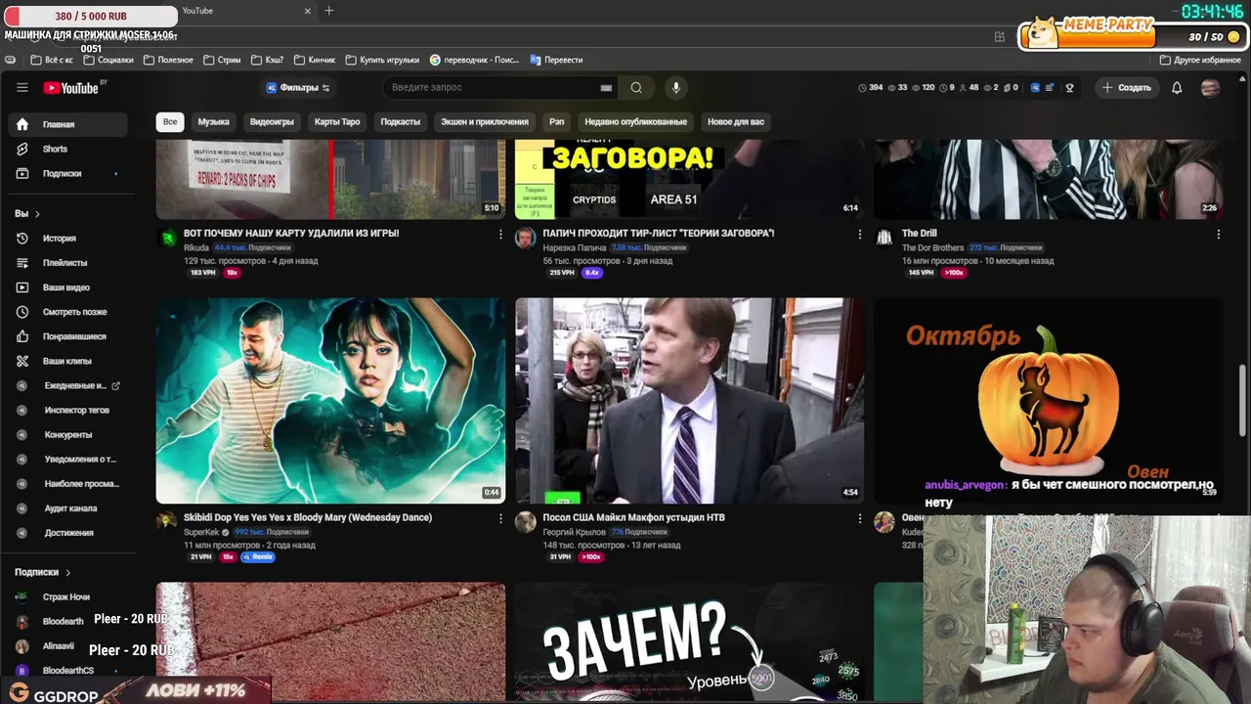Open the account avatar menu
Screen dimensions: 1251x704
click(1210, 87)
